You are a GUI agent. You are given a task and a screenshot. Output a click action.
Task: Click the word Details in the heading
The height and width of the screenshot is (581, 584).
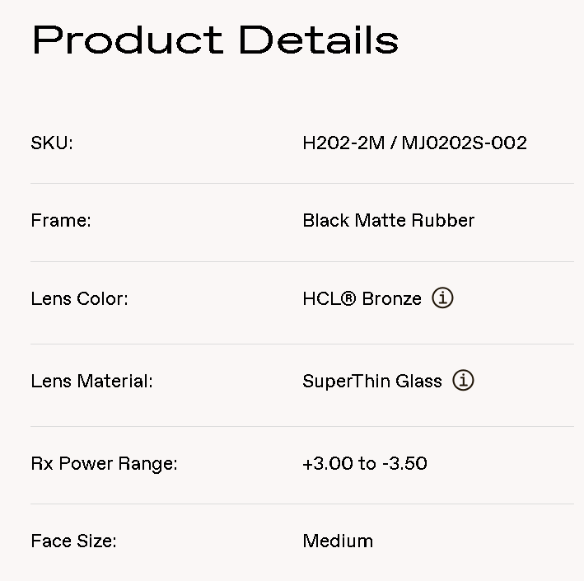tap(319, 40)
